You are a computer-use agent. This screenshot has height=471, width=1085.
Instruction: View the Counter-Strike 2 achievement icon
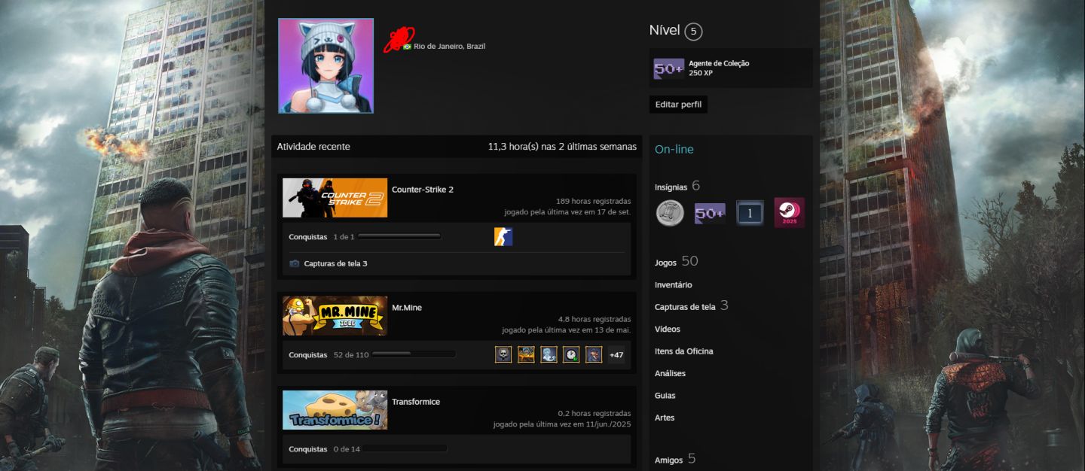click(503, 237)
